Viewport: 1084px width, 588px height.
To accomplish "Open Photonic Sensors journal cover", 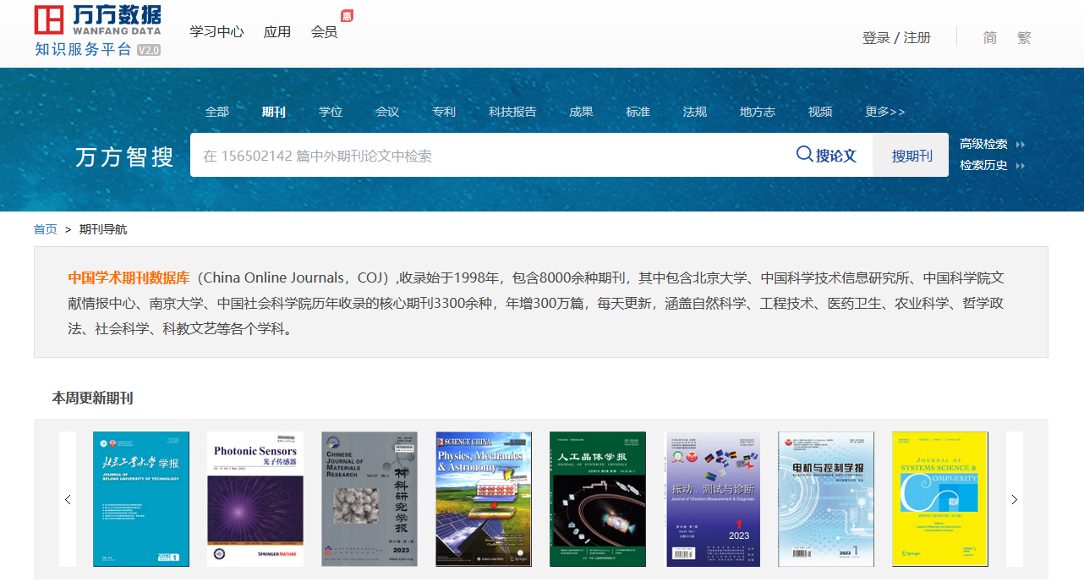I will (x=255, y=499).
